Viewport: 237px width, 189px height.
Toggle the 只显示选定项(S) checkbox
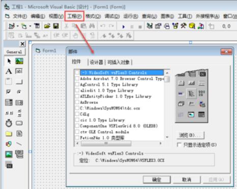click(179, 145)
